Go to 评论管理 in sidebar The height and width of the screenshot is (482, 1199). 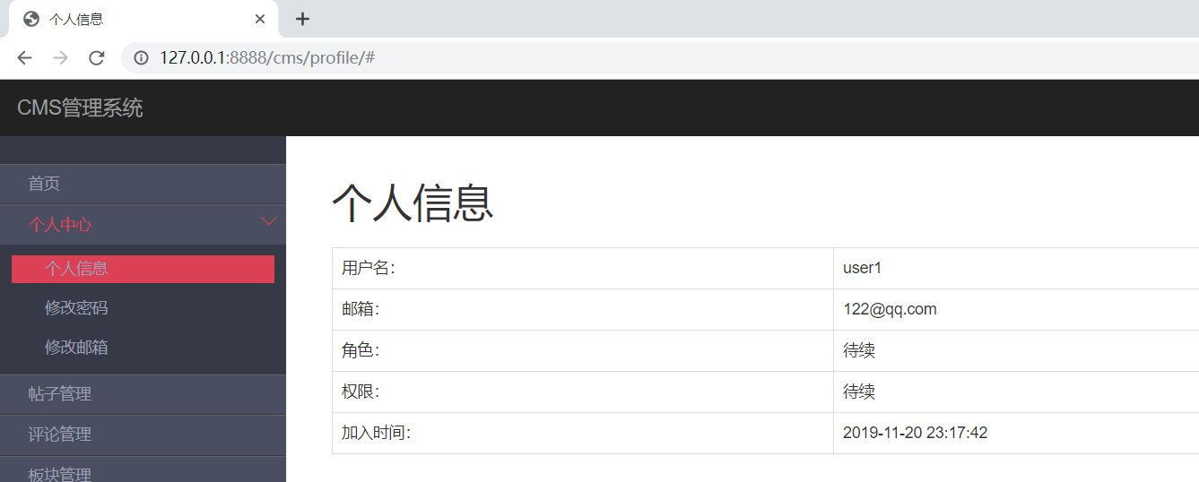(143, 435)
